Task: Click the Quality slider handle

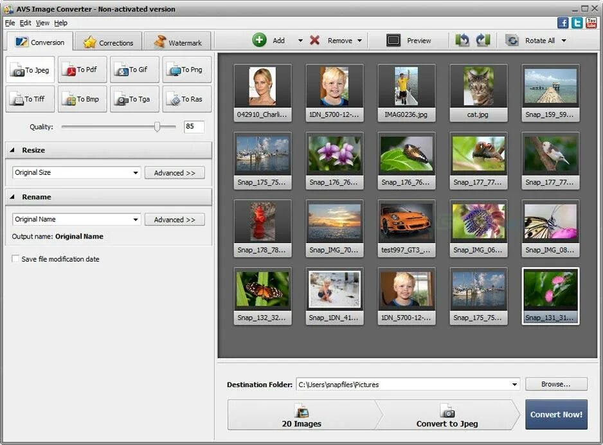Action: (x=157, y=127)
